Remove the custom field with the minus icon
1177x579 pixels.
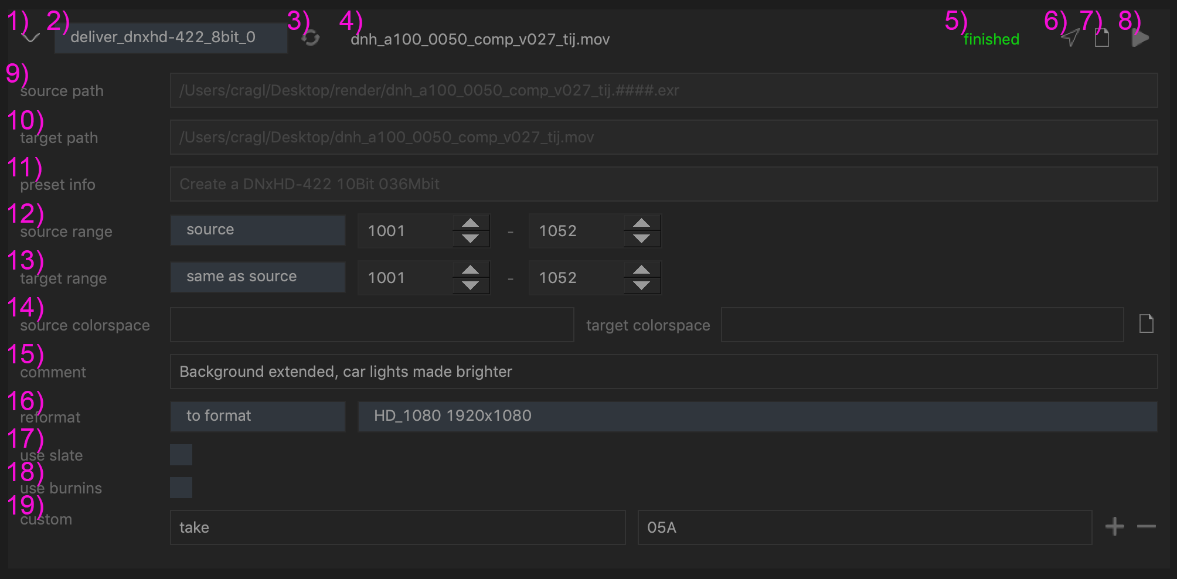(1146, 526)
